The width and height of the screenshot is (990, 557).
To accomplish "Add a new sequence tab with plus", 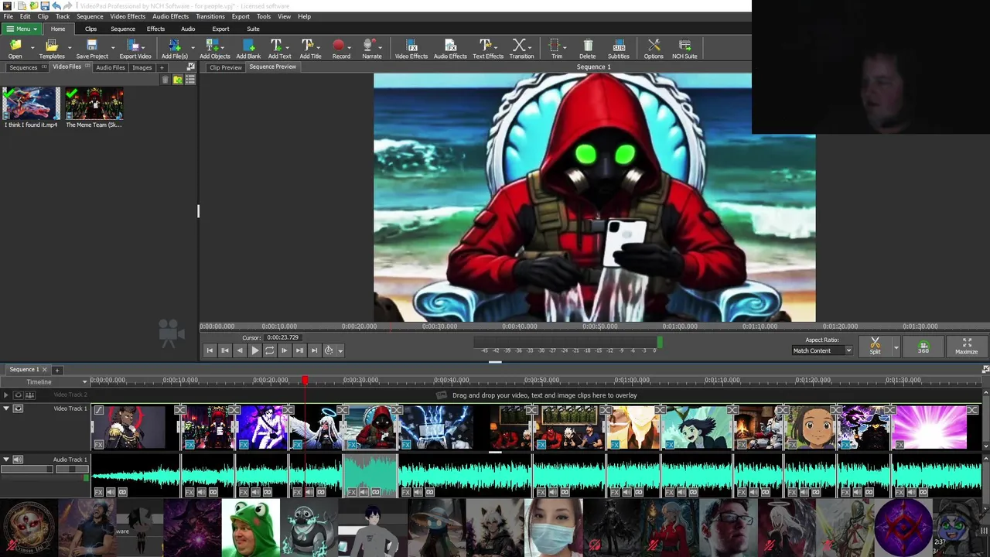I will point(56,370).
